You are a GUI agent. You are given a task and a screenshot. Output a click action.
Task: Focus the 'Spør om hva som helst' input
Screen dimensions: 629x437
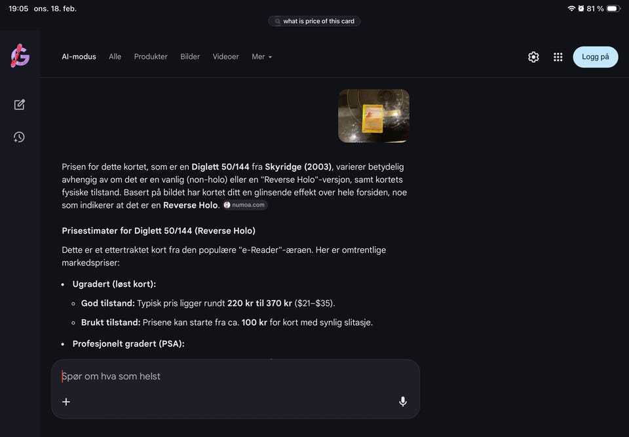235,377
